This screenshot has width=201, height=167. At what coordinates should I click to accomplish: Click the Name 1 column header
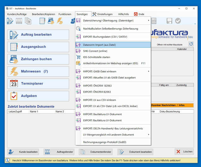tap(34, 112)
